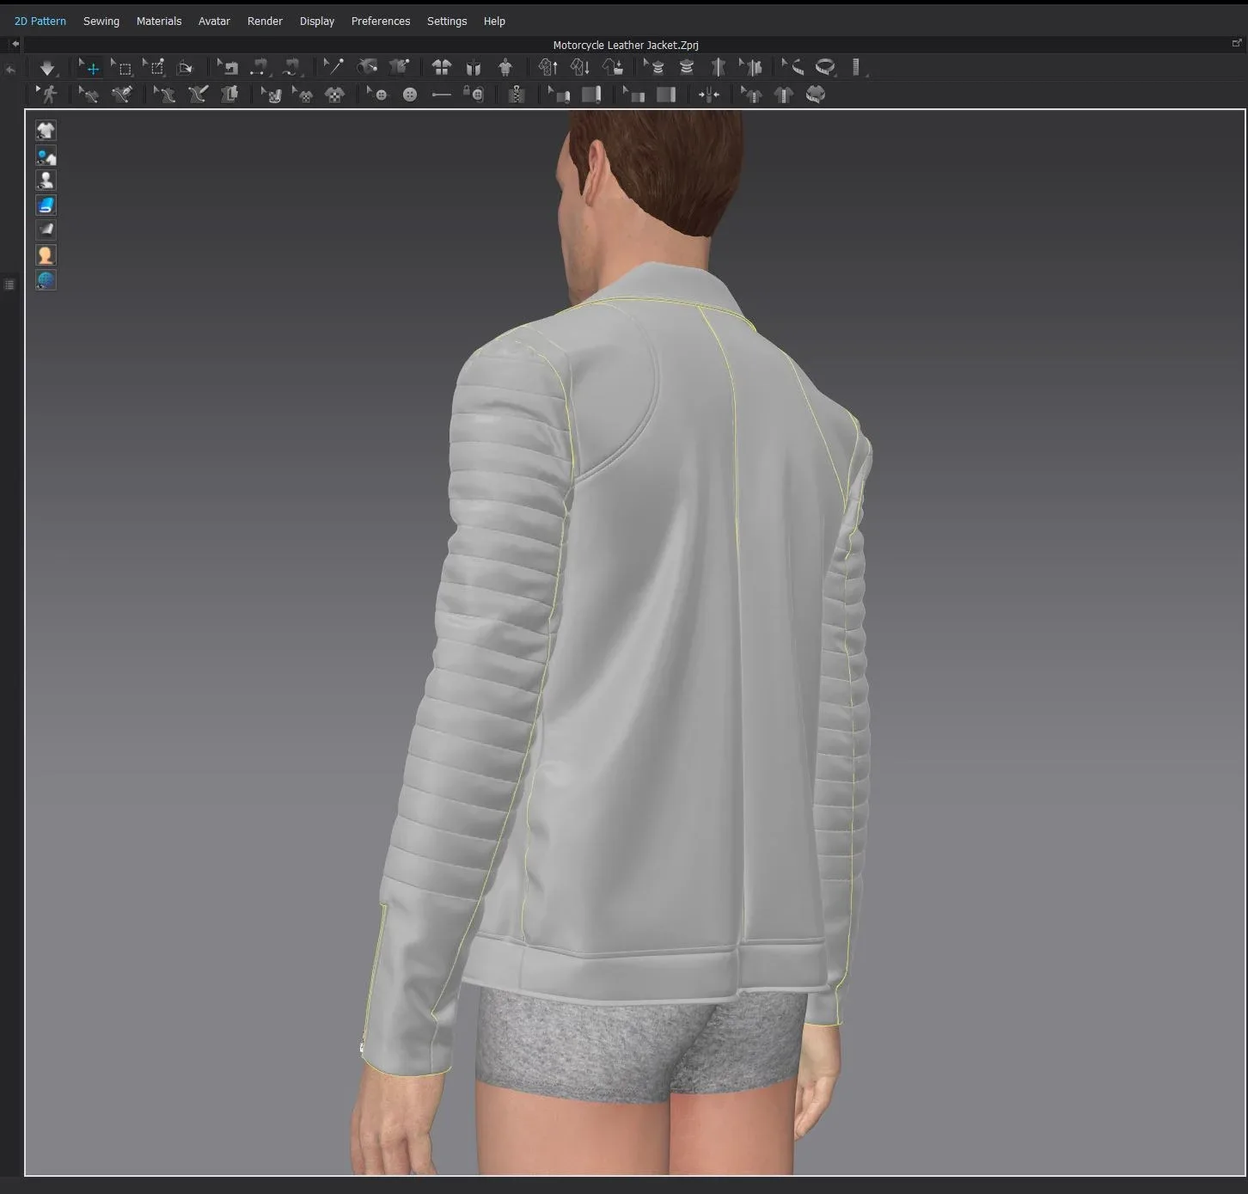1248x1194 pixels.
Task: Select the Select/Move tool with cyan cross
Action: coord(90,67)
